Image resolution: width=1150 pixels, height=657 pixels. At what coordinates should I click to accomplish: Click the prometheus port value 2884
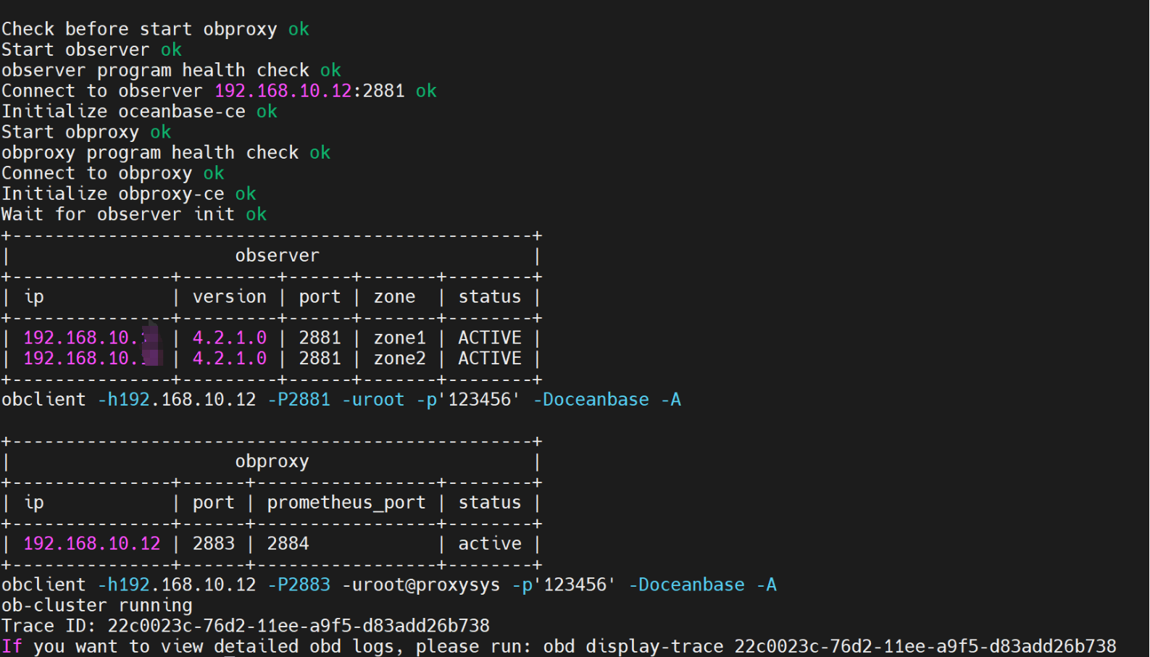coord(288,544)
